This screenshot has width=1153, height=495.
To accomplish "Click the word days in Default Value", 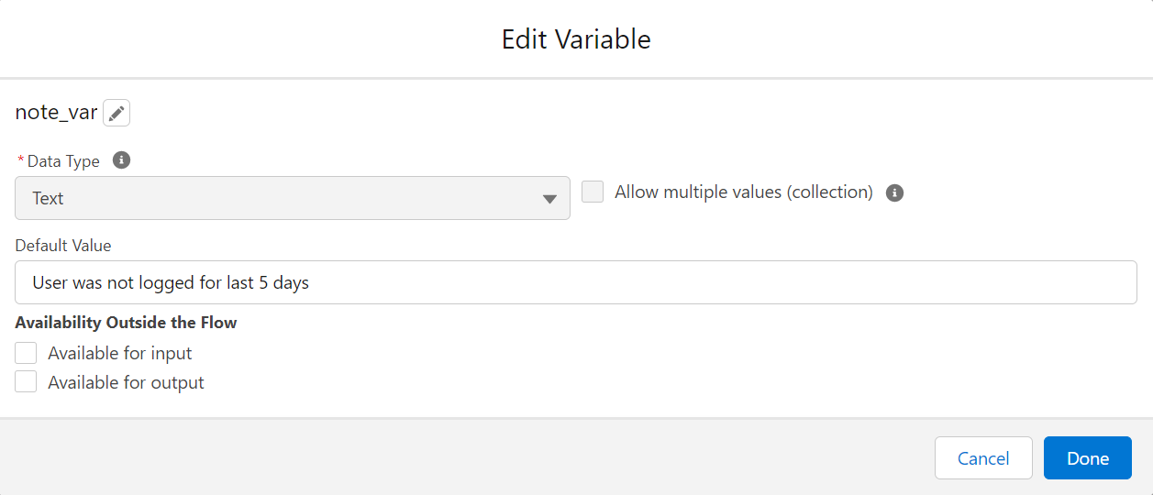I will point(291,282).
